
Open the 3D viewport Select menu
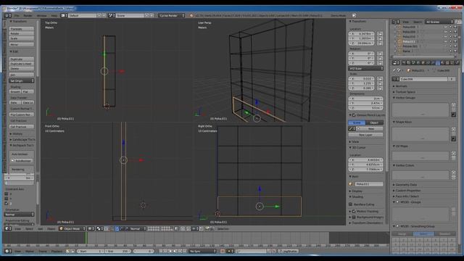click(29, 229)
